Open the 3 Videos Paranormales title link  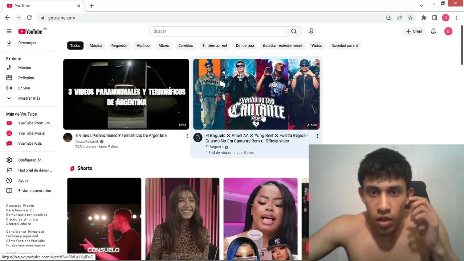point(121,136)
